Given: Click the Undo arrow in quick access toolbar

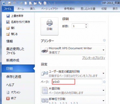Looking at the screenshot, I should pos(14,3).
